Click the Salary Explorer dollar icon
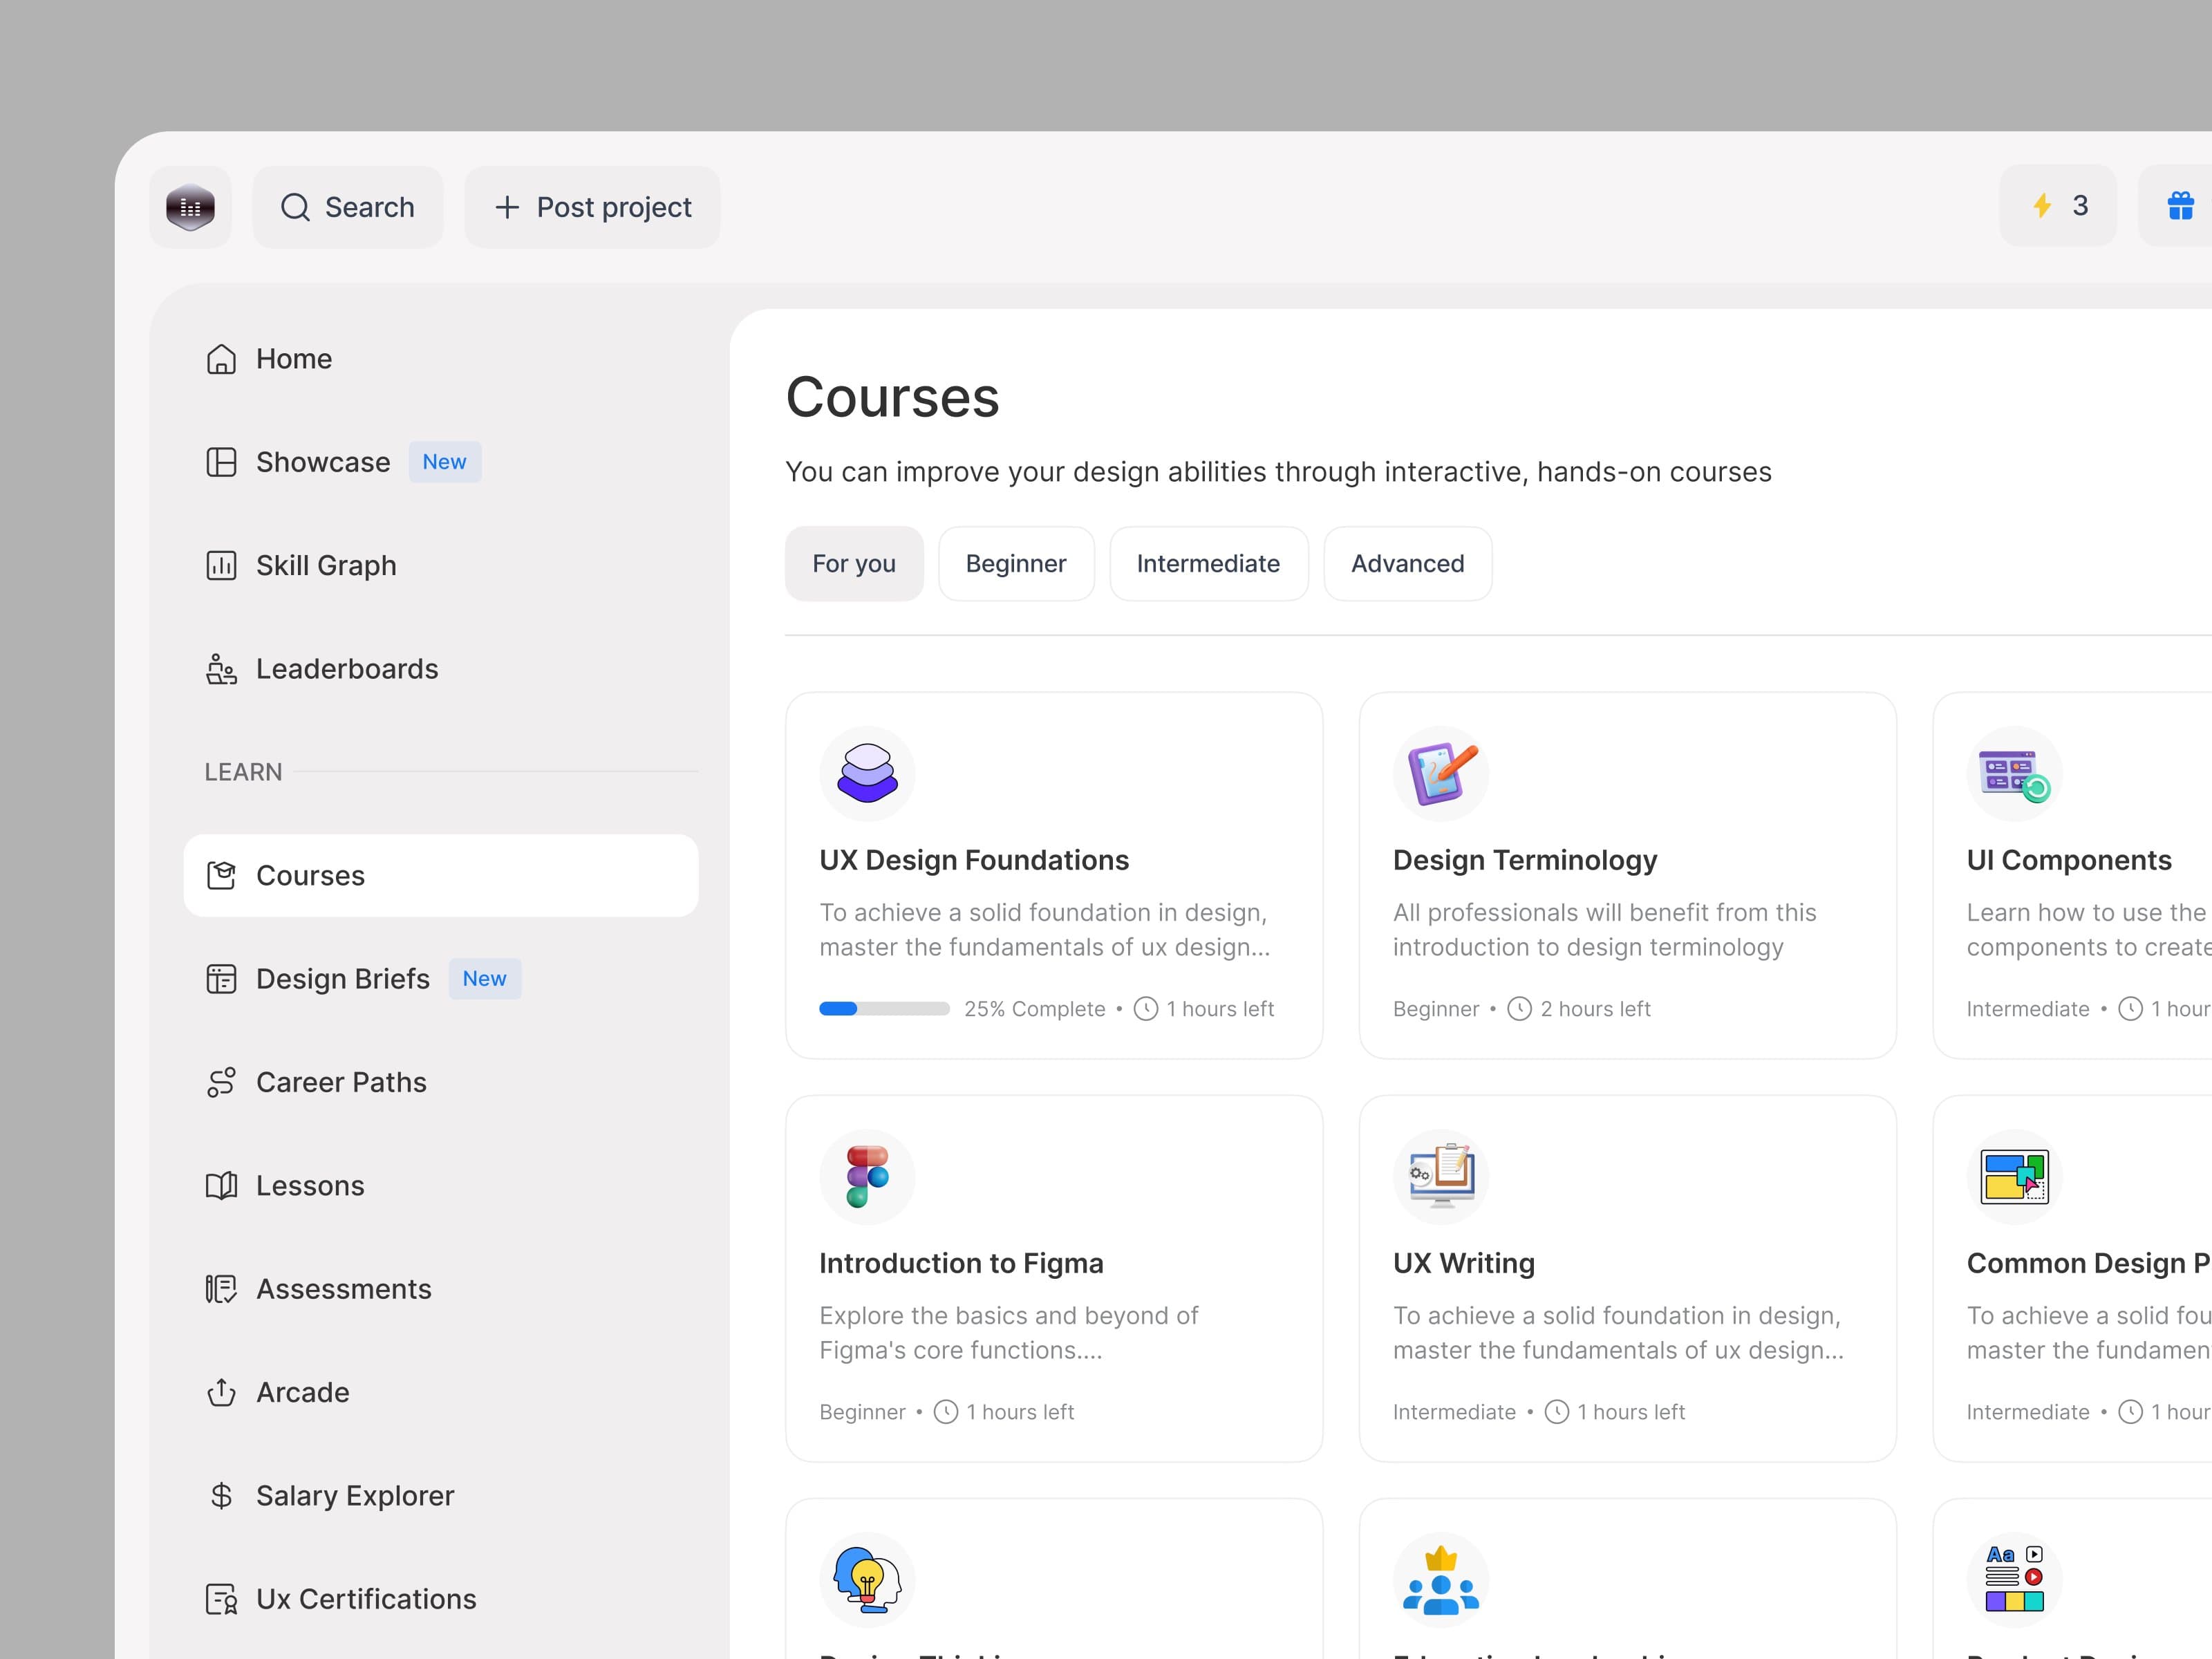 pos(221,1495)
